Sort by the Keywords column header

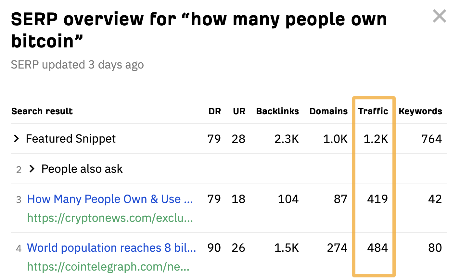coord(420,111)
